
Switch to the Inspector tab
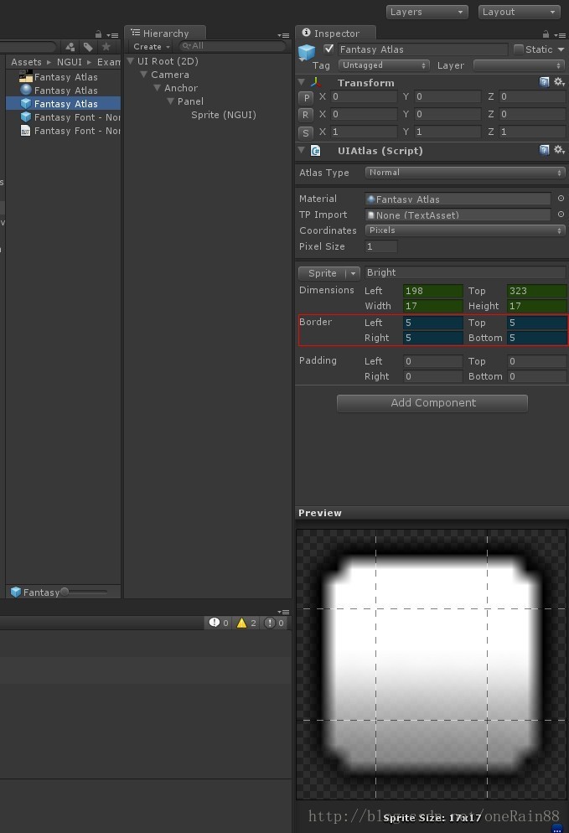336,33
